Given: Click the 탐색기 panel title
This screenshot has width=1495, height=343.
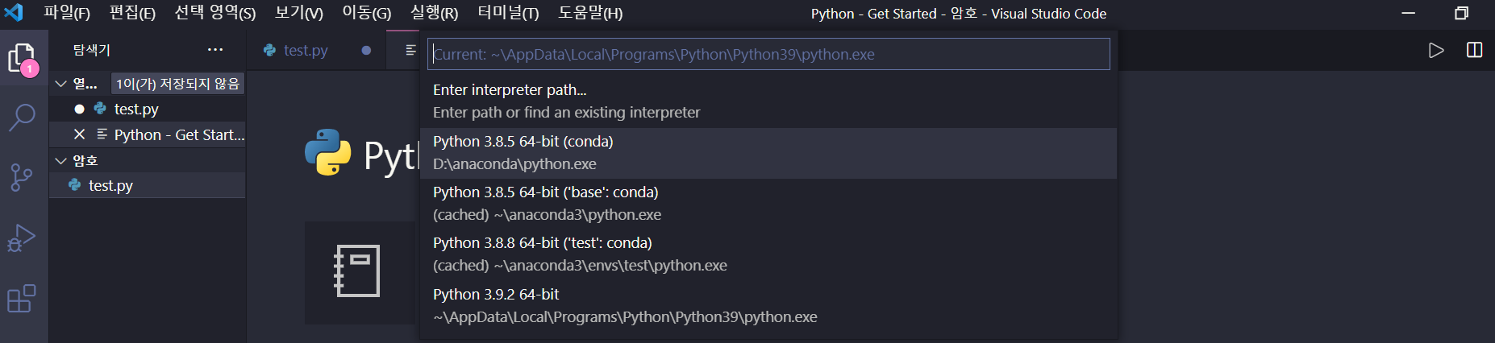Looking at the screenshot, I should tap(91, 50).
